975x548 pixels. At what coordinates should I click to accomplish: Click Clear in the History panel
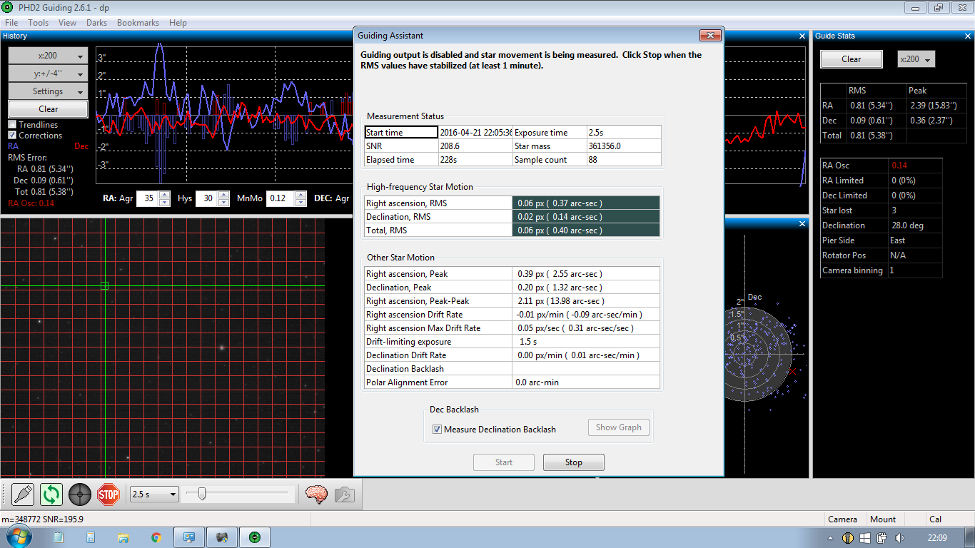pos(48,109)
